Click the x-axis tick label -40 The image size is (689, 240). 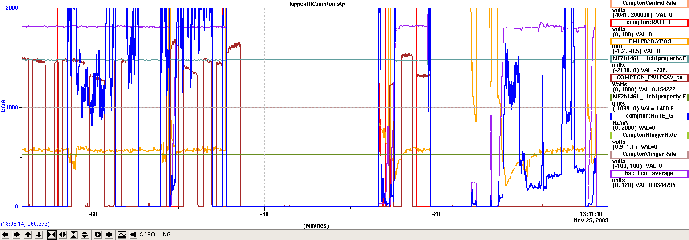click(x=264, y=214)
